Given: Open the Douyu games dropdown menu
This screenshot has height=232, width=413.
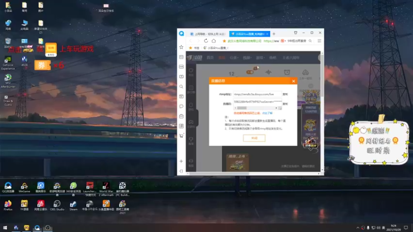Looking at the screenshot, I should 260,58.
